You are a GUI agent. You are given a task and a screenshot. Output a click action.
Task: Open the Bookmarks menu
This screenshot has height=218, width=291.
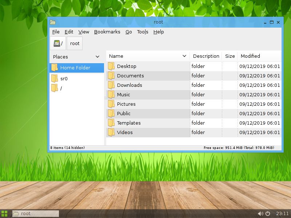tap(107, 32)
